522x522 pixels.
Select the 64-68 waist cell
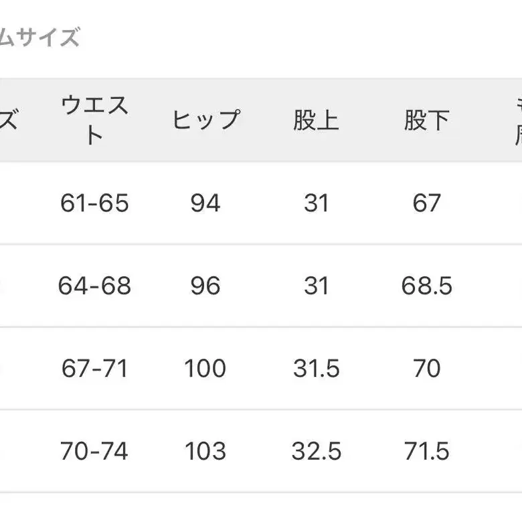tap(94, 286)
